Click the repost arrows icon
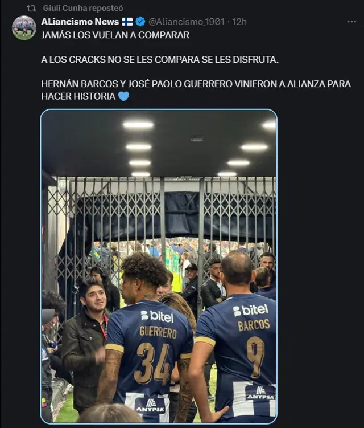The width and height of the screenshot is (364, 428). [x=31, y=9]
